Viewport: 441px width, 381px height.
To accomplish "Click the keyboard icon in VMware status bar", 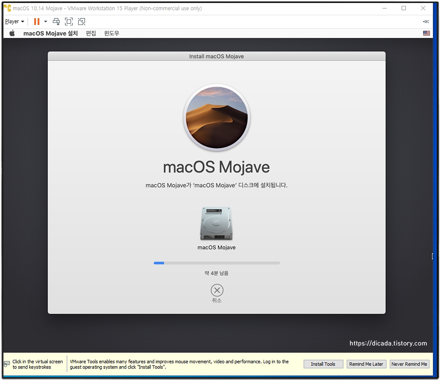I will pos(7,364).
